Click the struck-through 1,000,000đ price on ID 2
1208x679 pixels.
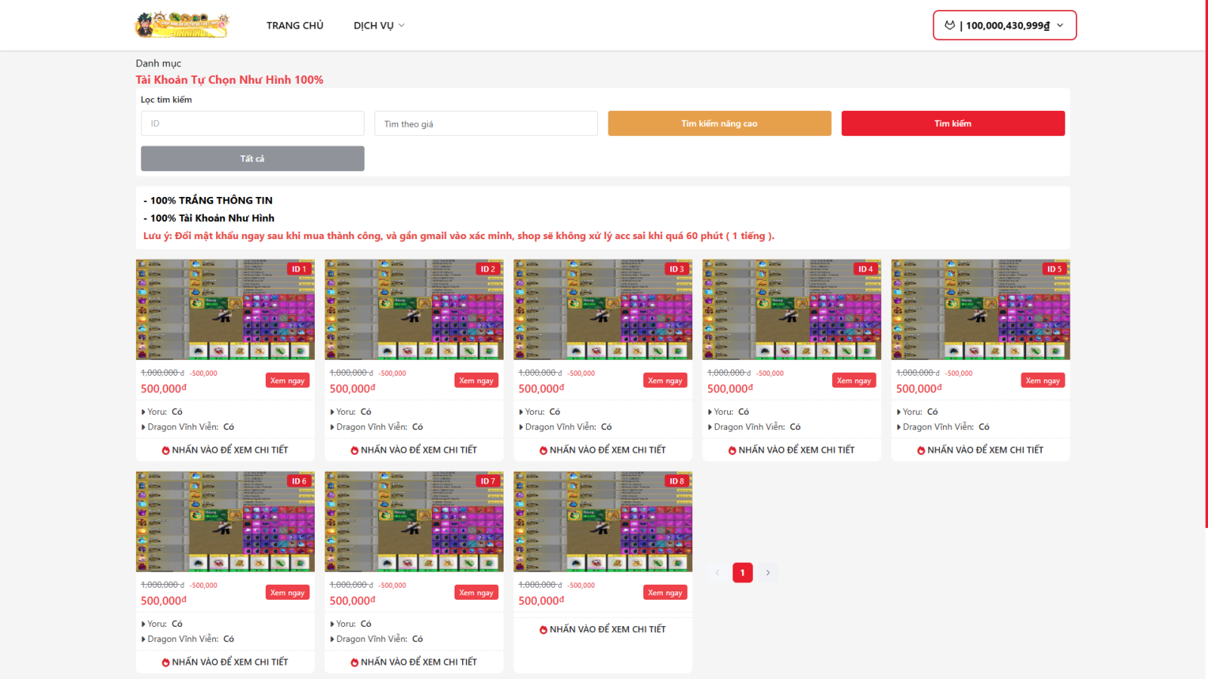pyautogui.click(x=352, y=373)
